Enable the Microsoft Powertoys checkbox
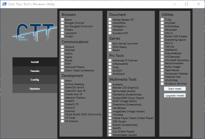The height and width of the screenshot is (139, 205). tap(162, 60)
